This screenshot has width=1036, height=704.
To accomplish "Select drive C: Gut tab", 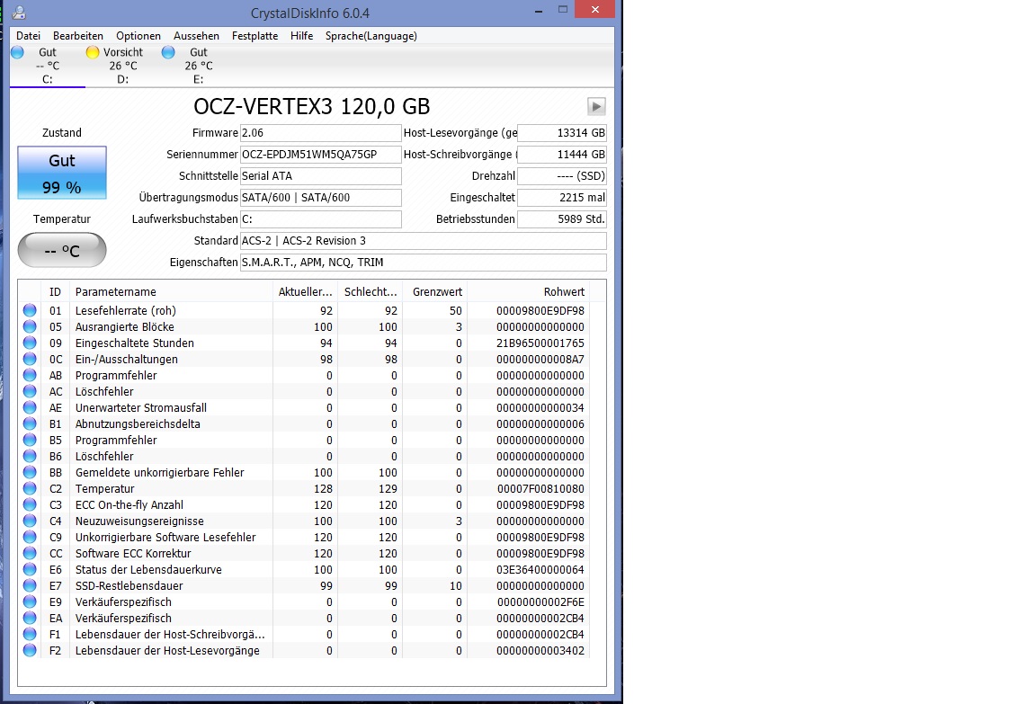I will click(x=47, y=66).
